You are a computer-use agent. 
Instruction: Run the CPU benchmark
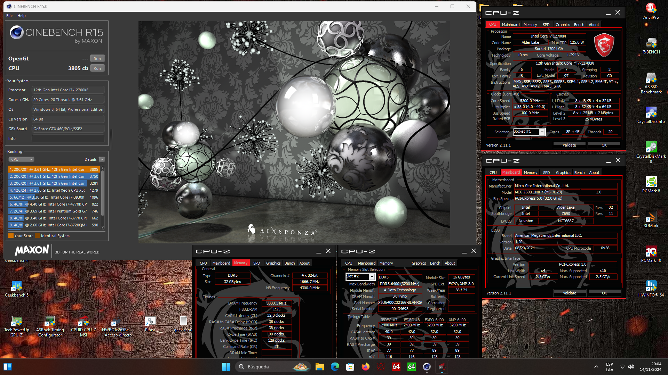click(97, 68)
